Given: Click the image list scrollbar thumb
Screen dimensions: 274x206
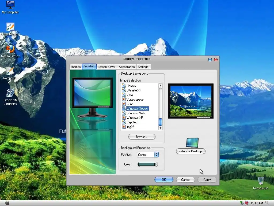Looking at the screenshot, I should click(x=160, y=122).
